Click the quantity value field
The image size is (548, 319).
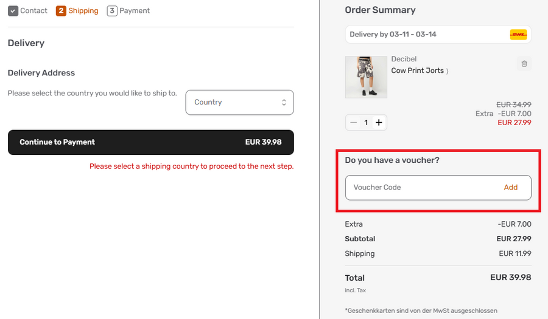(366, 122)
